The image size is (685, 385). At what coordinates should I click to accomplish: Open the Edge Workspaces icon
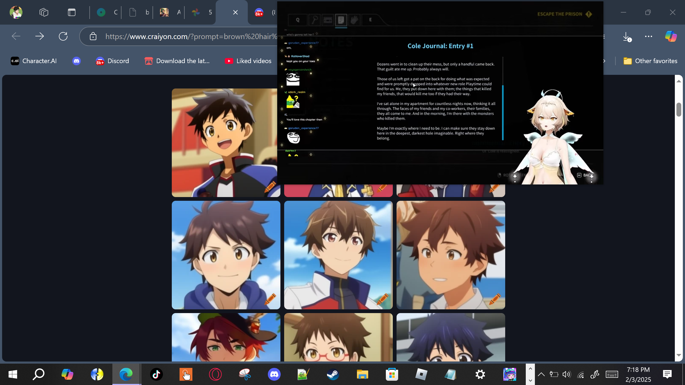(44, 12)
